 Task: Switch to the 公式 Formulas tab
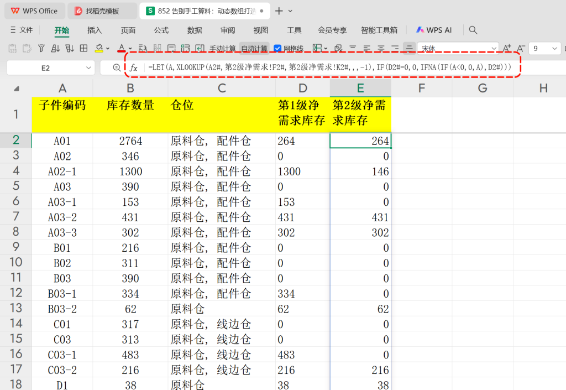(x=161, y=30)
